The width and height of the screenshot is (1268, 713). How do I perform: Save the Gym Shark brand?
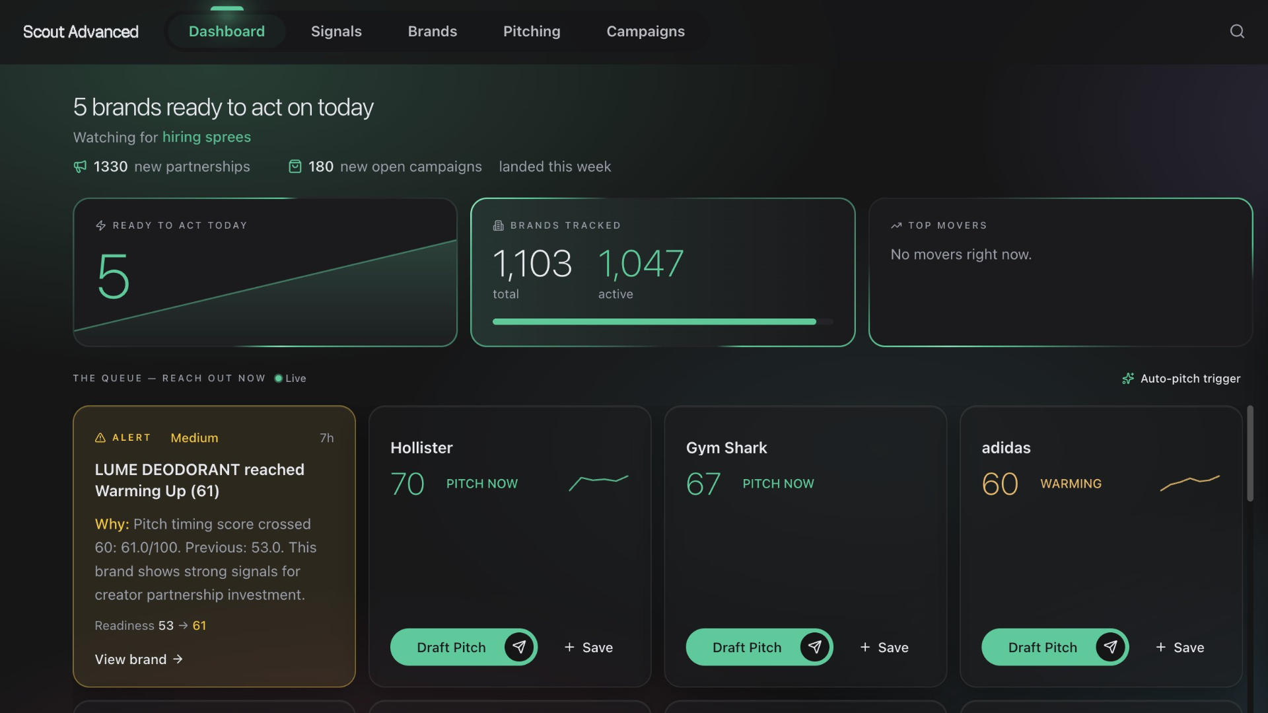click(884, 648)
